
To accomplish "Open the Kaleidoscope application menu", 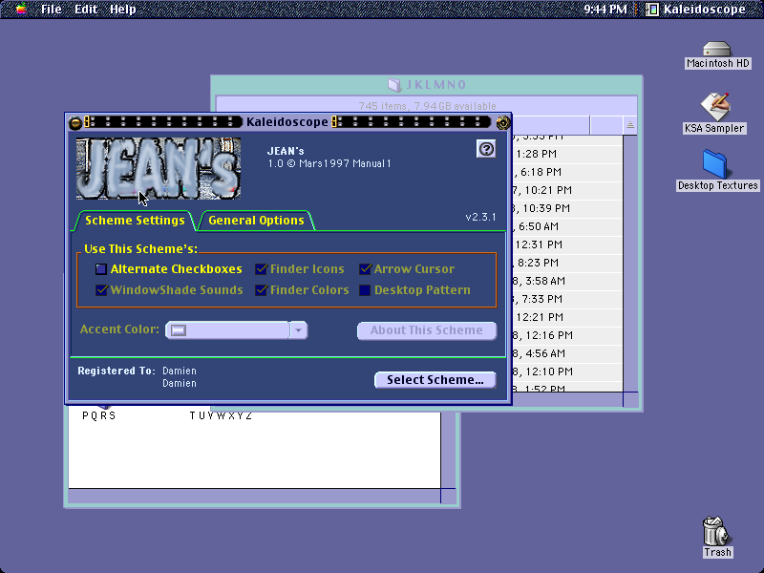I will [696, 9].
